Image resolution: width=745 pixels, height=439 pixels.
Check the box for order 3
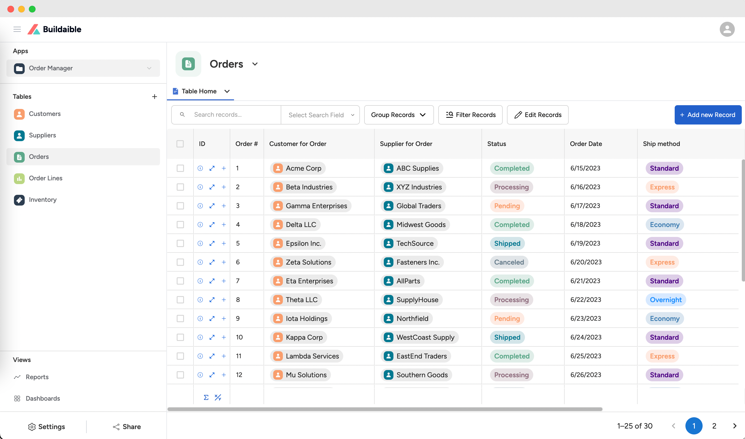coord(180,206)
